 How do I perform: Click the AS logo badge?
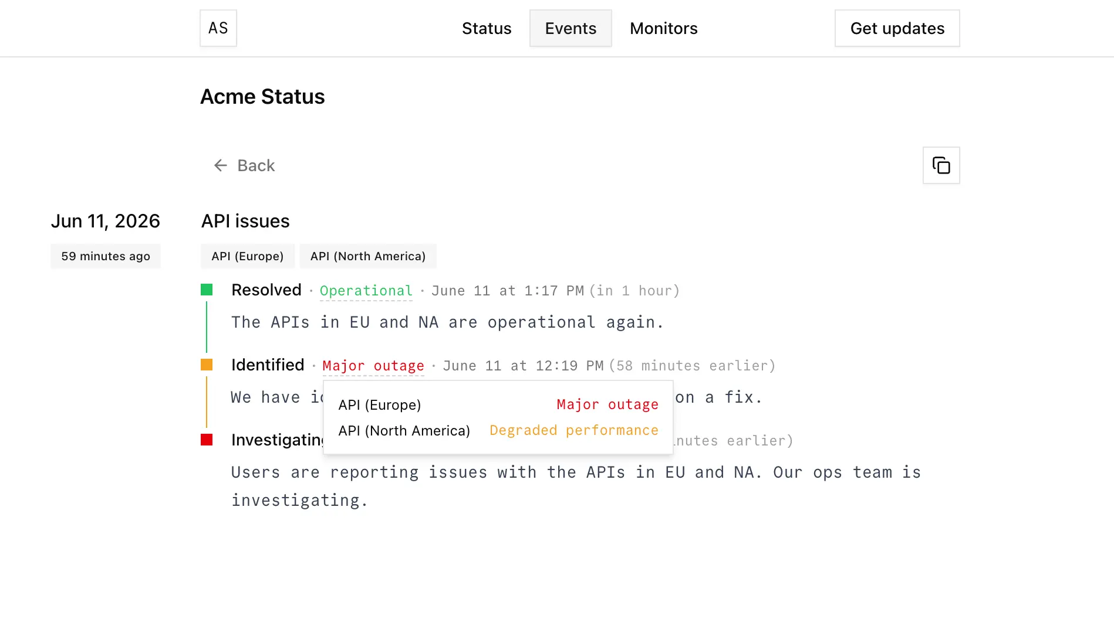218,28
